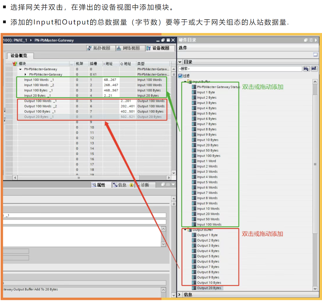Expand the 信息 section at the bottom
322x301 pixels.
(180, 295)
